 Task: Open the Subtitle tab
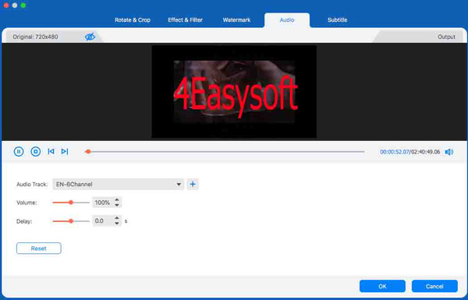tap(337, 20)
